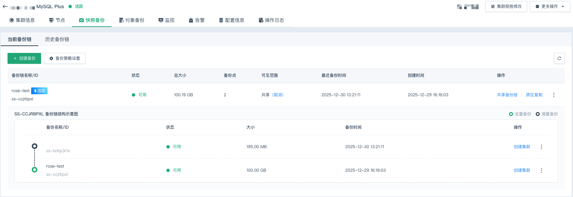Viewport: 573px width, 197px height.
Task: Open the 更多操作 dropdown
Action: [550, 6]
